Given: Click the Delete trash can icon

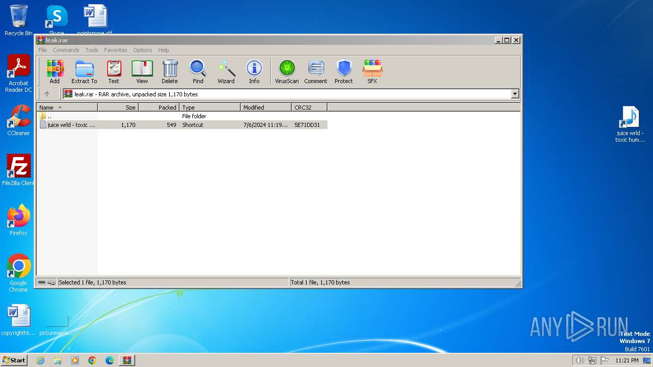Looking at the screenshot, I should click(170, 71).
